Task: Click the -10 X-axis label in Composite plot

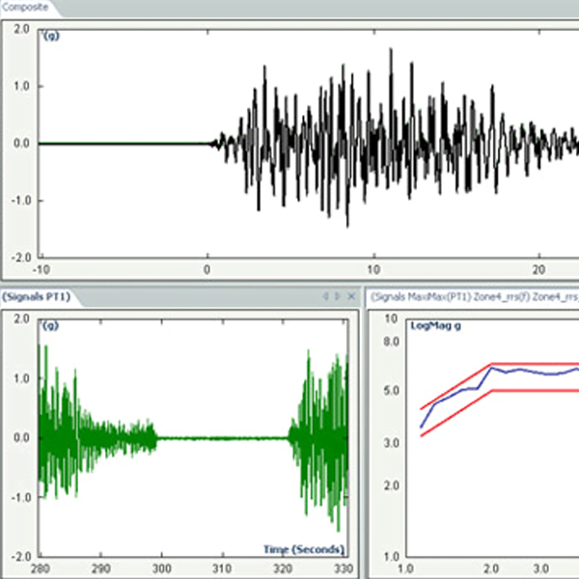Action: coord(42,269)
